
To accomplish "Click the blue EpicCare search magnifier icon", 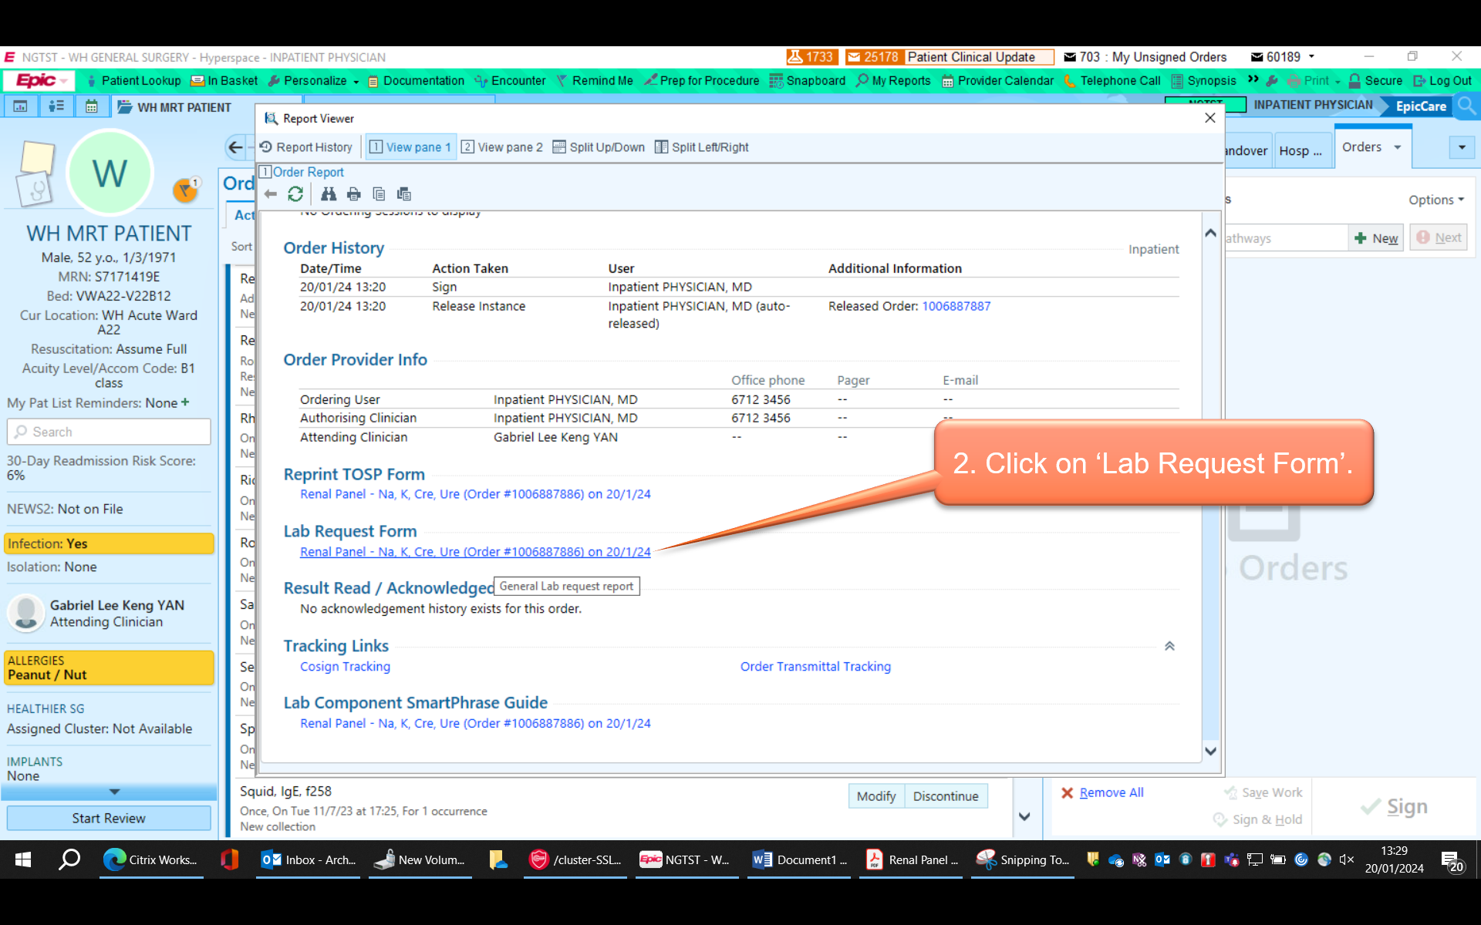I will (1466, 106).
